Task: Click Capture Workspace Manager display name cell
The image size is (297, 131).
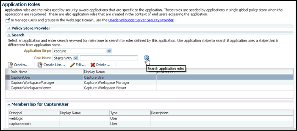Action: pos(120,83)
